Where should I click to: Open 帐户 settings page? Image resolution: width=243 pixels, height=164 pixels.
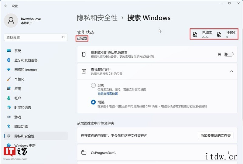pyautogui.click(x=36, y=98)
